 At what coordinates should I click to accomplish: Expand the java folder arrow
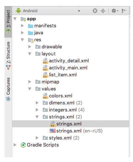(22, 33)
